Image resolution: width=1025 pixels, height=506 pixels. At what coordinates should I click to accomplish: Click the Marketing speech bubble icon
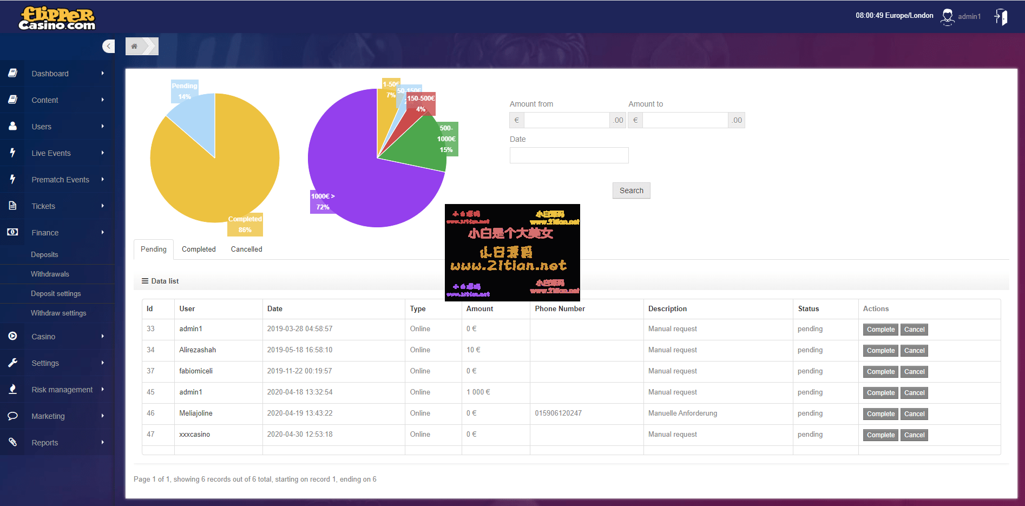tap(12, 416)
